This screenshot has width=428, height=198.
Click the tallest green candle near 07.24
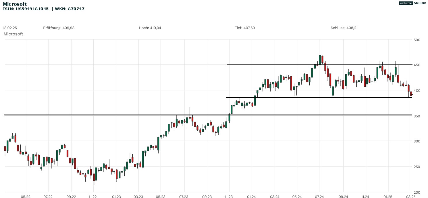pyautogui.click(x=320, y=60)
